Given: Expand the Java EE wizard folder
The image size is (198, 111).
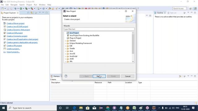Looking at the screenshot, I should pos(65,54).
